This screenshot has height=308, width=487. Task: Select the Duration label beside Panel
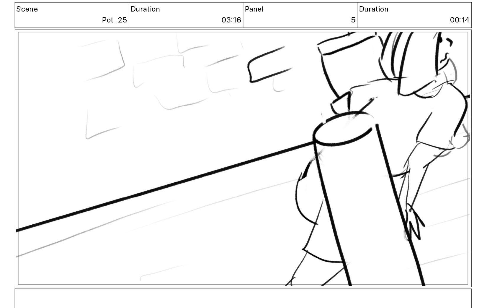point(374,9)
